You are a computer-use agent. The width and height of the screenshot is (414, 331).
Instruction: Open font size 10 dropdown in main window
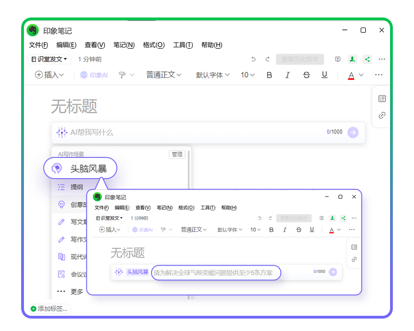[247, 75]
